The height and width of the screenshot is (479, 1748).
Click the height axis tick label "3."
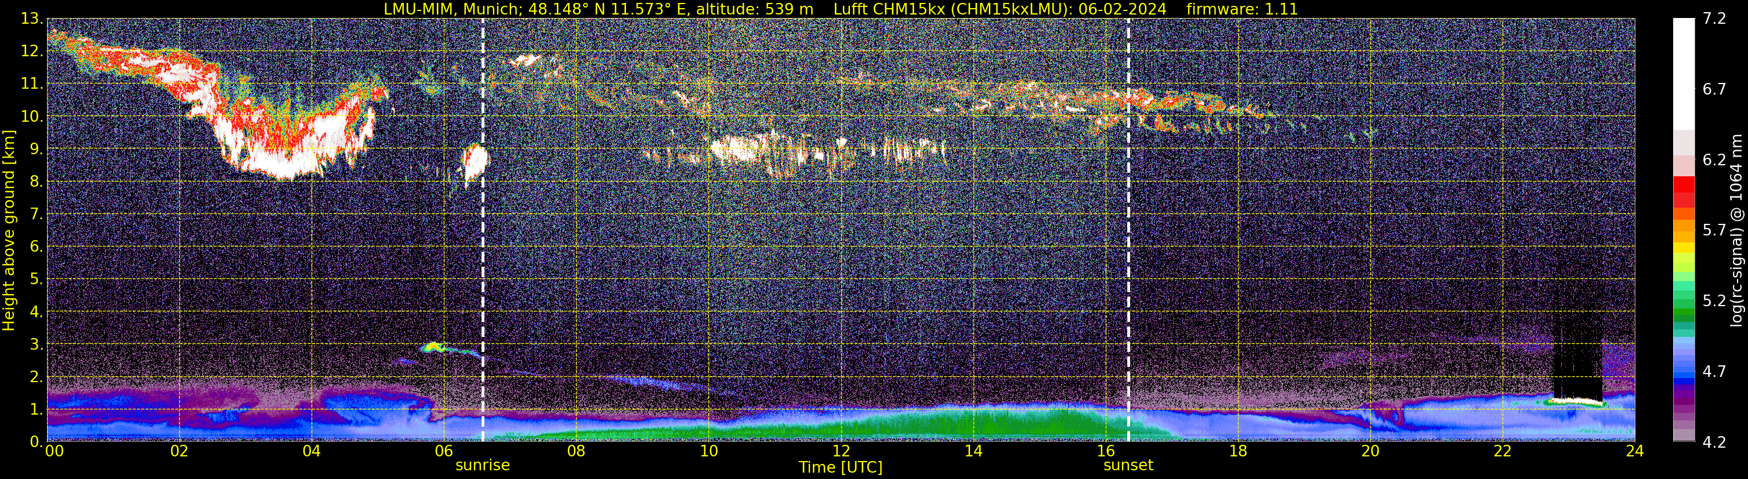(x=37, y=344)
